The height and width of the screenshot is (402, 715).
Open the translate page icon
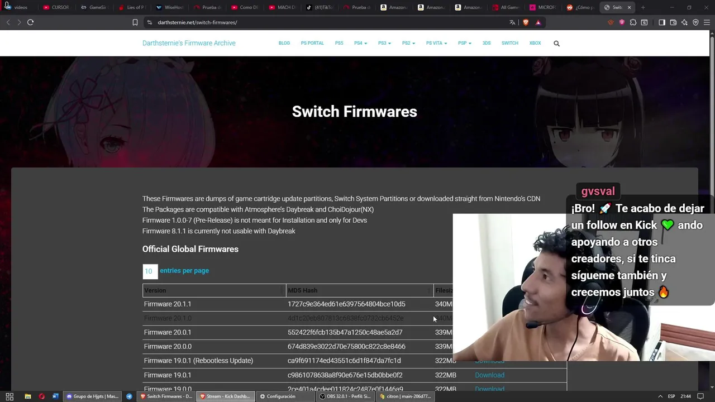[x=512, y=22]
